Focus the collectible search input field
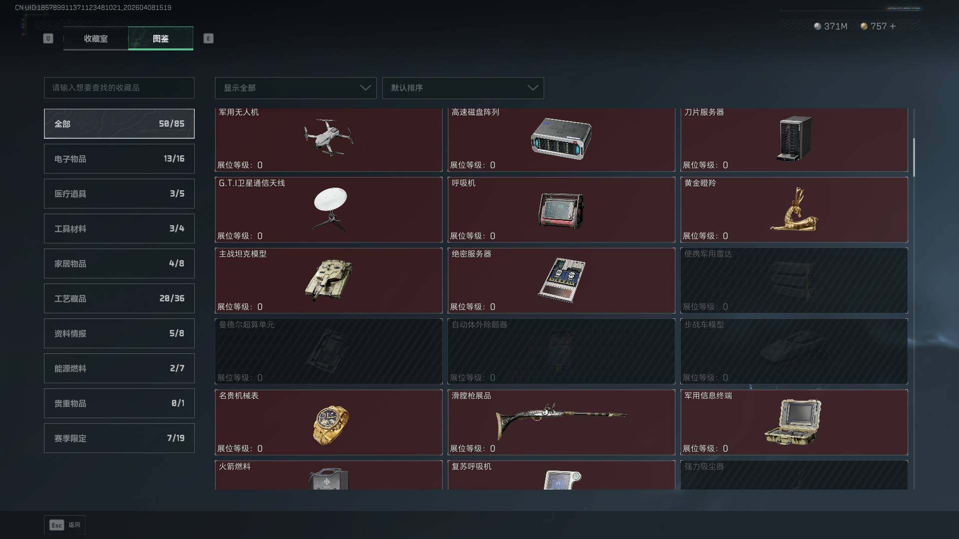 (119, 88)
